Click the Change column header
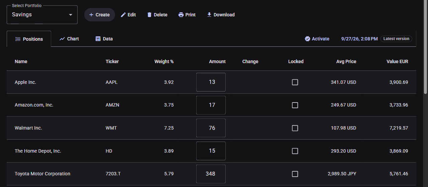428x187 pixels. (250, 61)
